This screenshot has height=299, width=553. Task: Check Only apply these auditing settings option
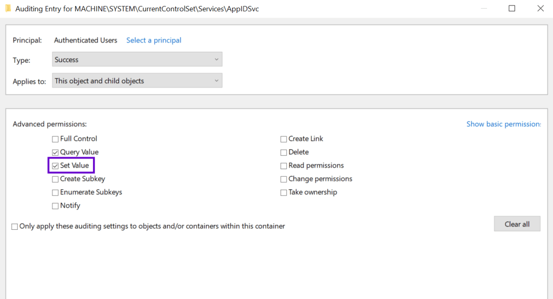(x=15, y=227)
